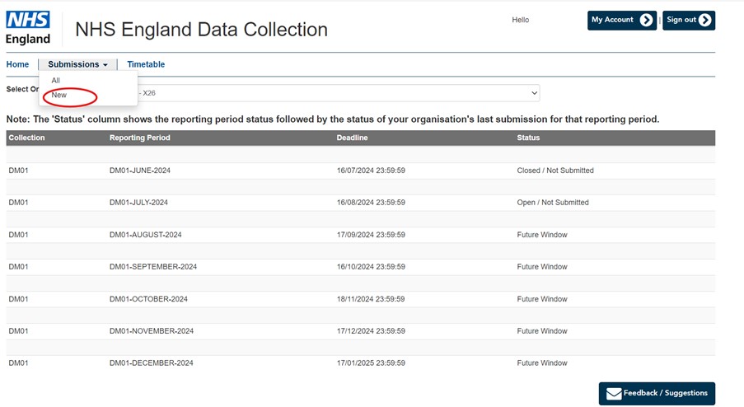The height and width of the screenshot is (407, 744).
Task: Click the deadline 16/07/2024 23:59:59
Action: coord(371,171)
